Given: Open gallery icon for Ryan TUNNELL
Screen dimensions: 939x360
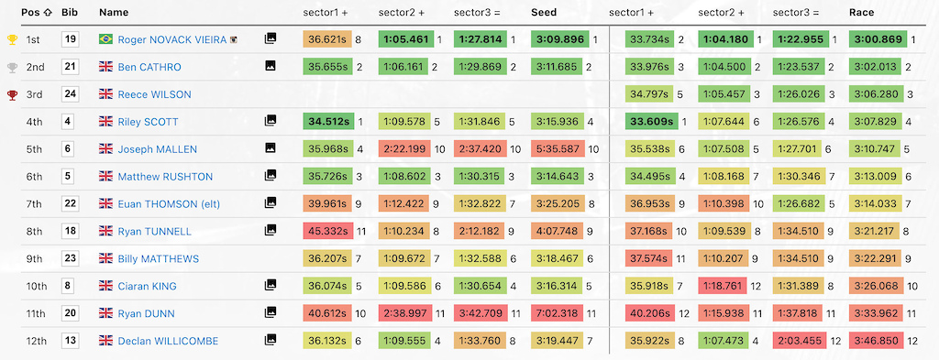Looking at the screenshot, I should coord(271,230).
